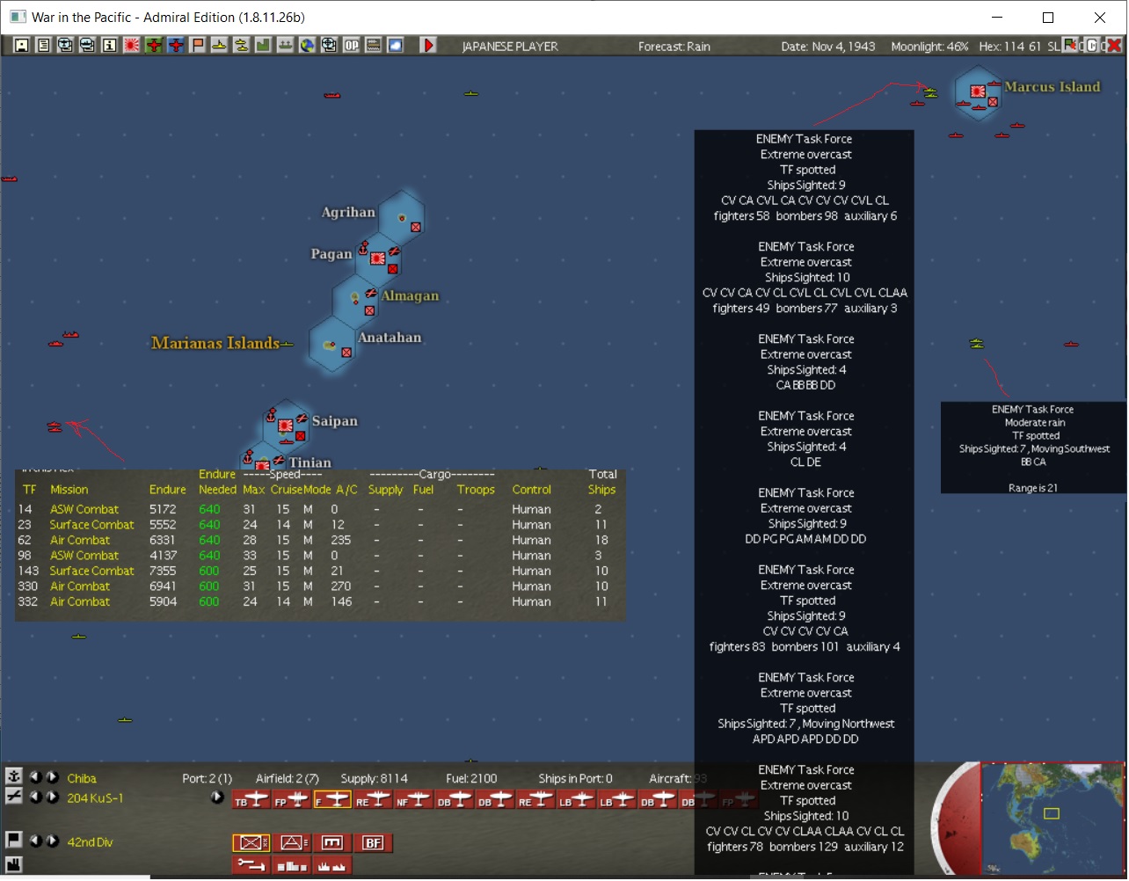
Task: Click the flag icon beside 42nd Div
Action: point(14,841)
